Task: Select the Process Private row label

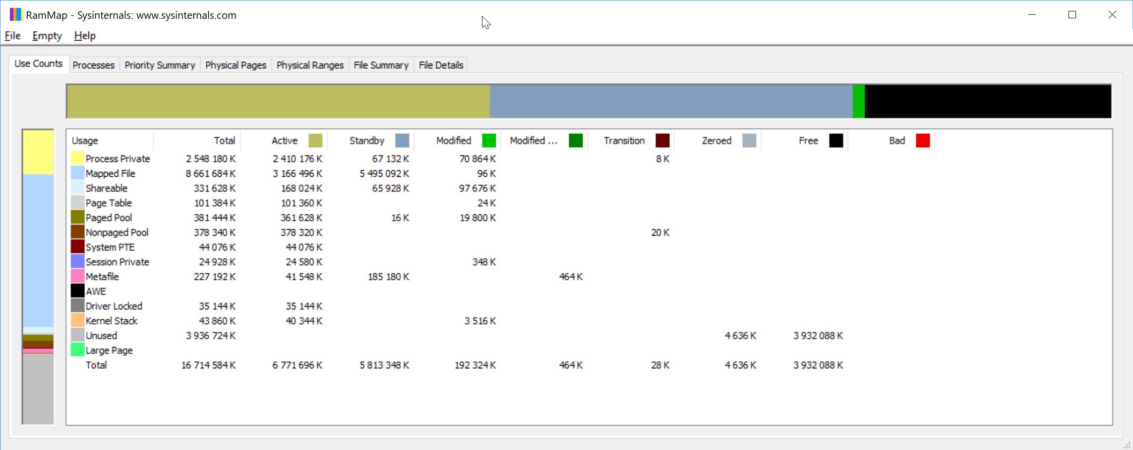Action: [118, 159]
